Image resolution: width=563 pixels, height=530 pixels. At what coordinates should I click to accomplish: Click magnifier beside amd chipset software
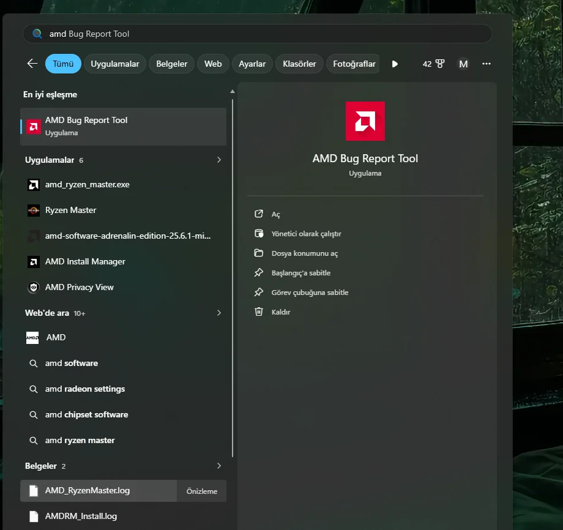(34, 415)
